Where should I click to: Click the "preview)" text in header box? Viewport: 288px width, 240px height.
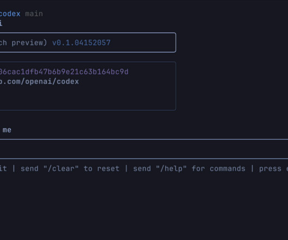point(29,43)
